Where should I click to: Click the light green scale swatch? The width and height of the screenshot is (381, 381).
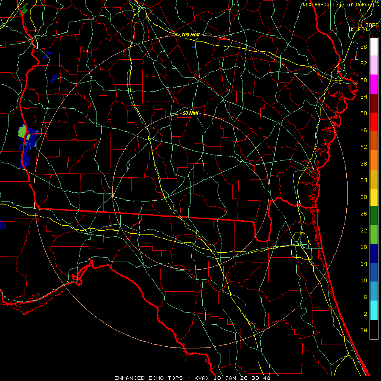pos(374,235)
